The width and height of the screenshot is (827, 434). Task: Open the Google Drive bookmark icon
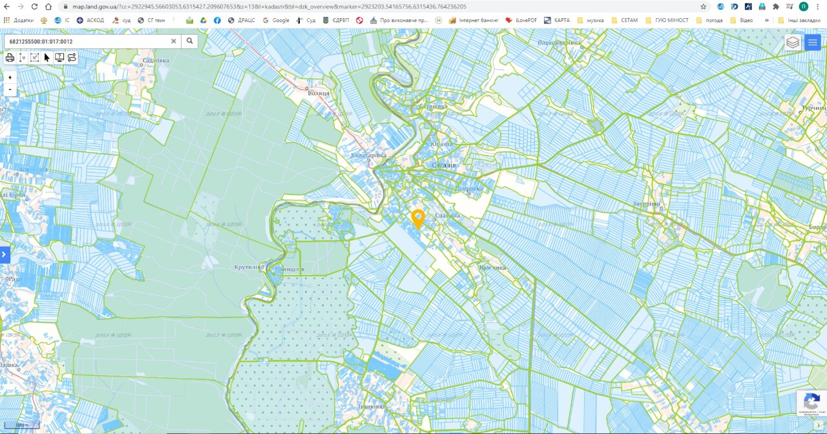[x=203, y=20]
